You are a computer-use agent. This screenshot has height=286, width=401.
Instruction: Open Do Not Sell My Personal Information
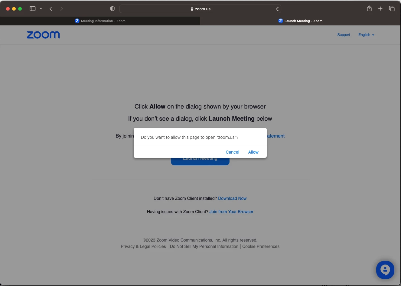(204, 246)
